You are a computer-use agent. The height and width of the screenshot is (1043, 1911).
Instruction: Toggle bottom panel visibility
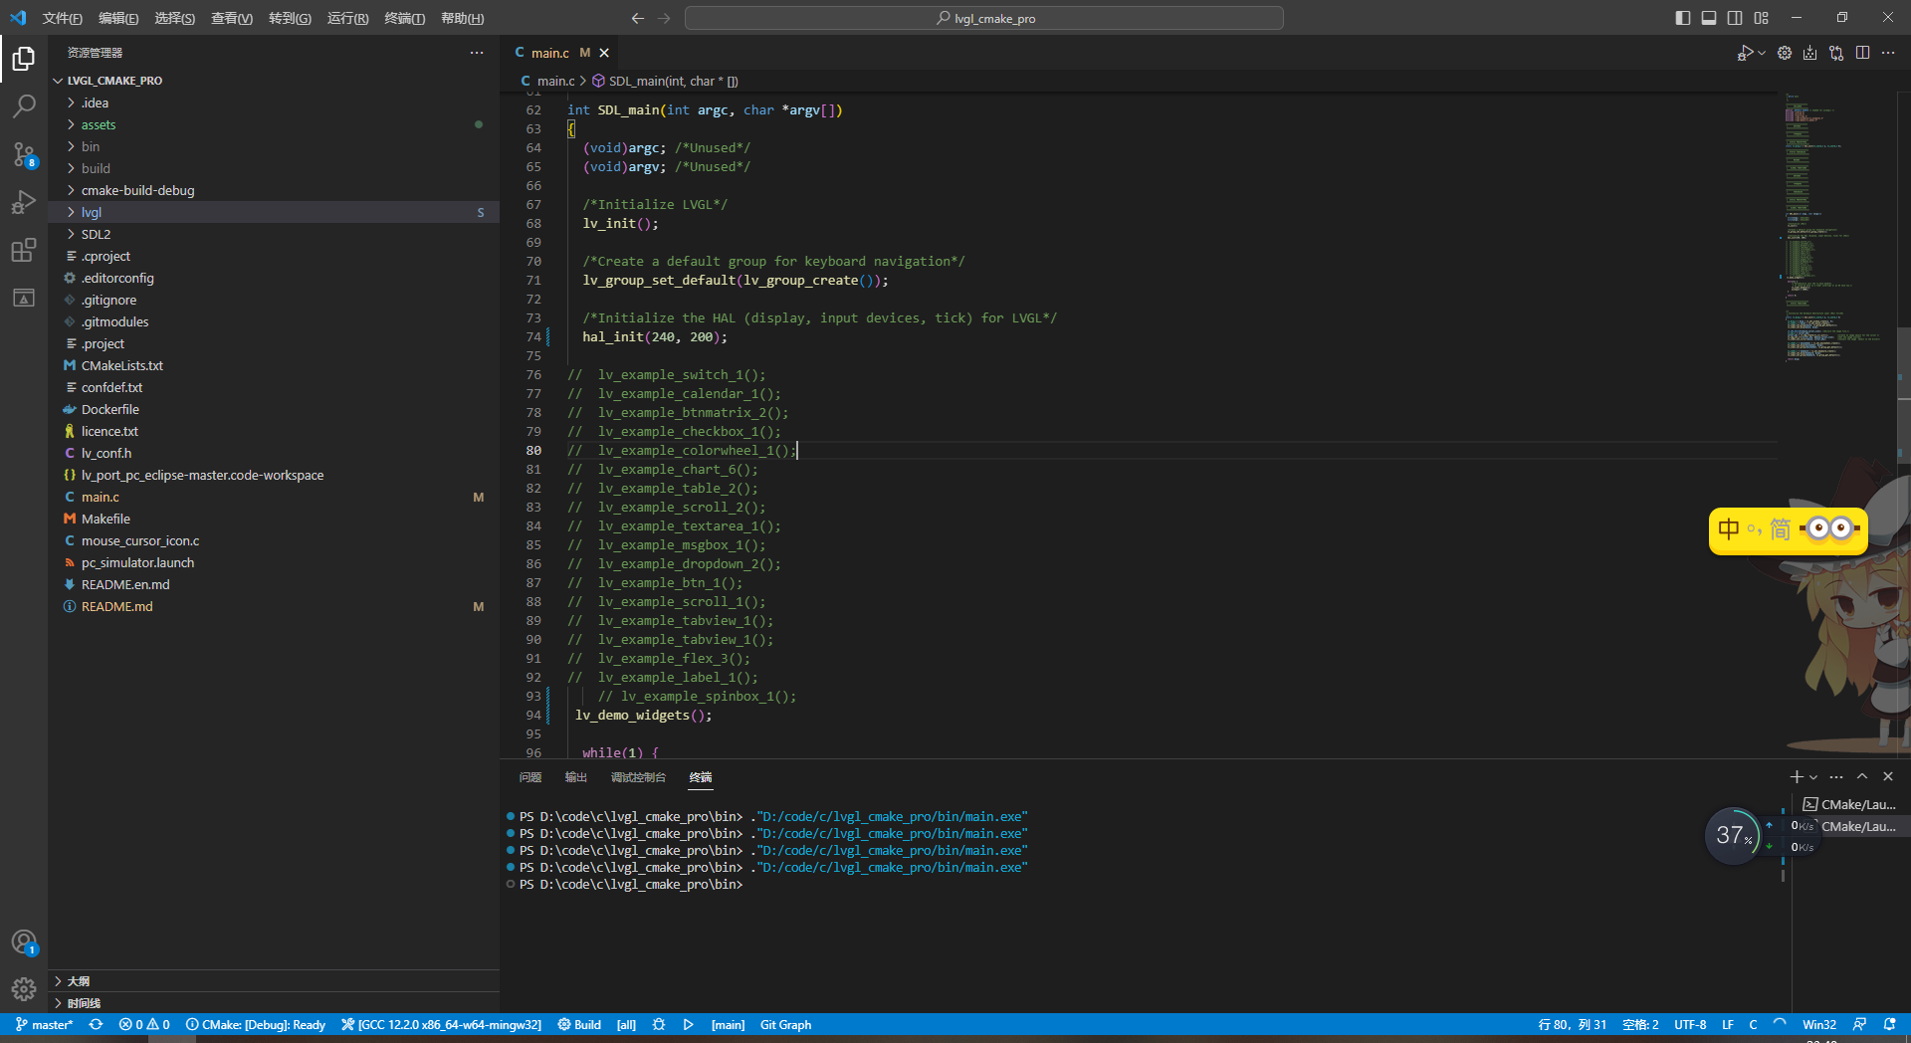[1709, 18]
